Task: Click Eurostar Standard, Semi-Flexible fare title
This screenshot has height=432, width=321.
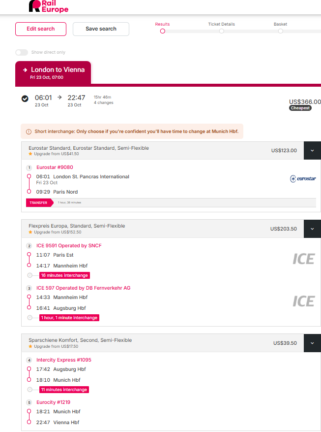Action: click(89, 148)
